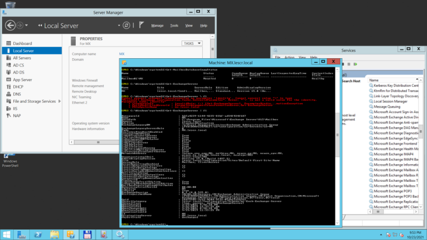
Task: Click the Dashboard icon in sidebar
Action: (9, 43)
